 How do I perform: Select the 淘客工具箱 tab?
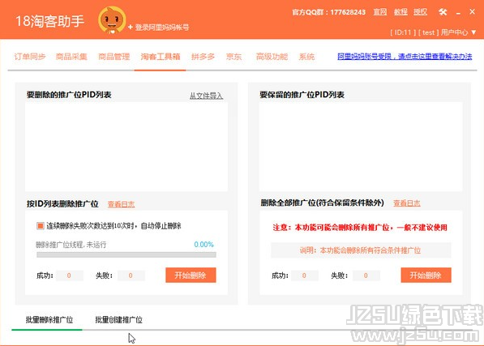click(x=161, y=57)
